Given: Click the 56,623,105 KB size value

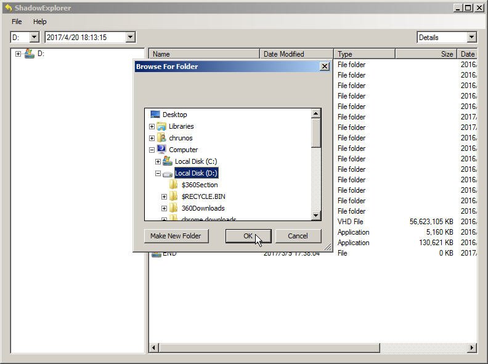Looking at the screenshot, I should [x=431, y=222].
